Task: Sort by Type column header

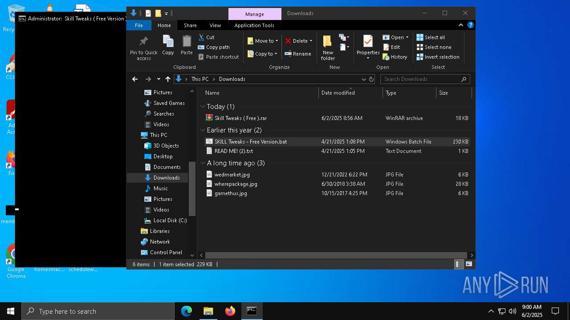Action: click(x=410, y=93)
